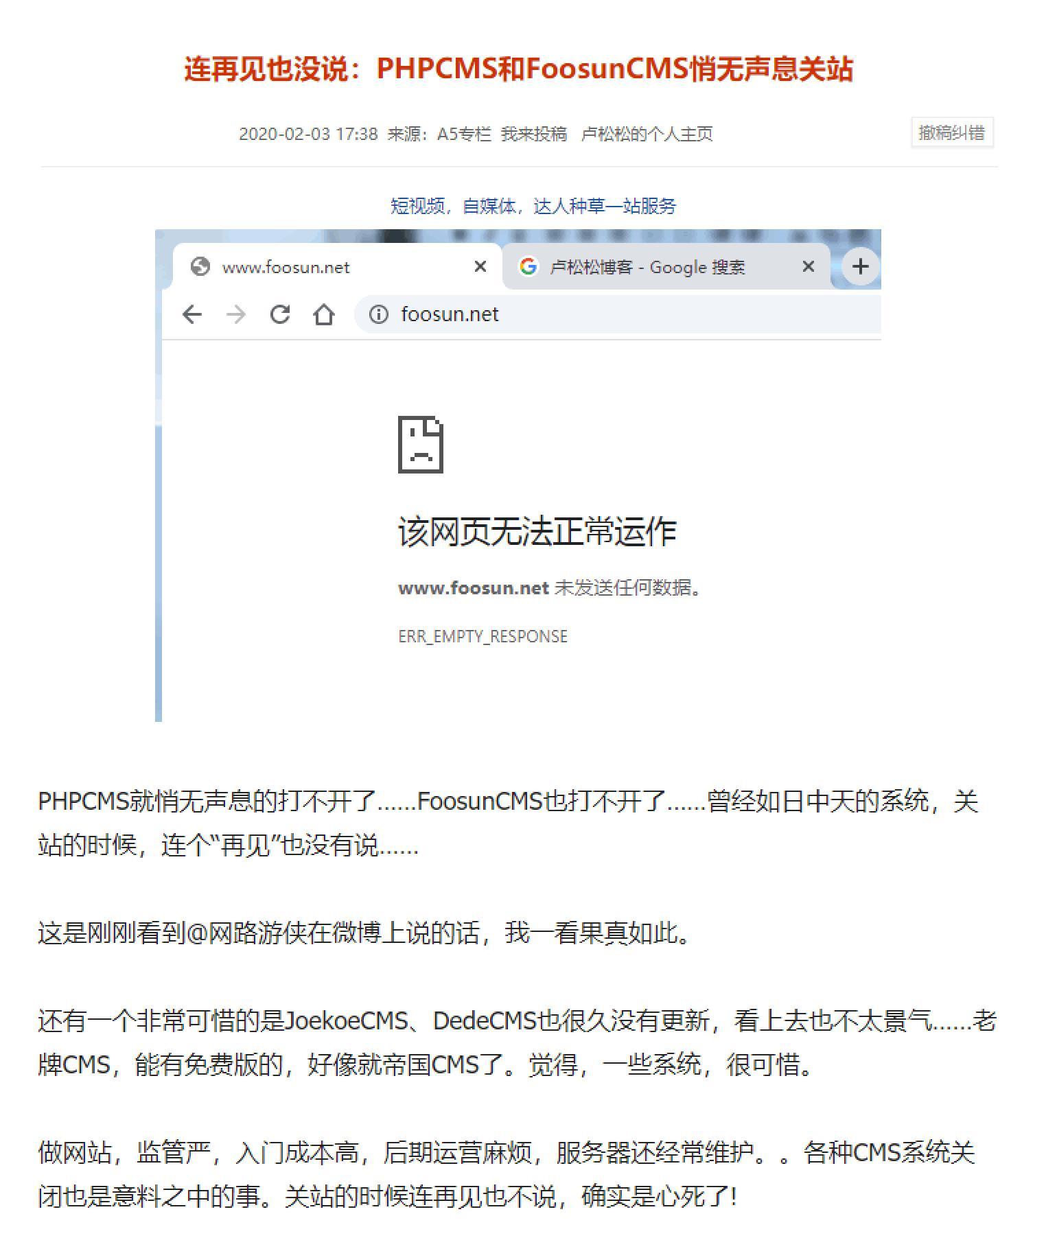Click the Google favicon on the second tab
Image resolution: width=1057 pixels, height=1238 pixels.
pos(528,266)
